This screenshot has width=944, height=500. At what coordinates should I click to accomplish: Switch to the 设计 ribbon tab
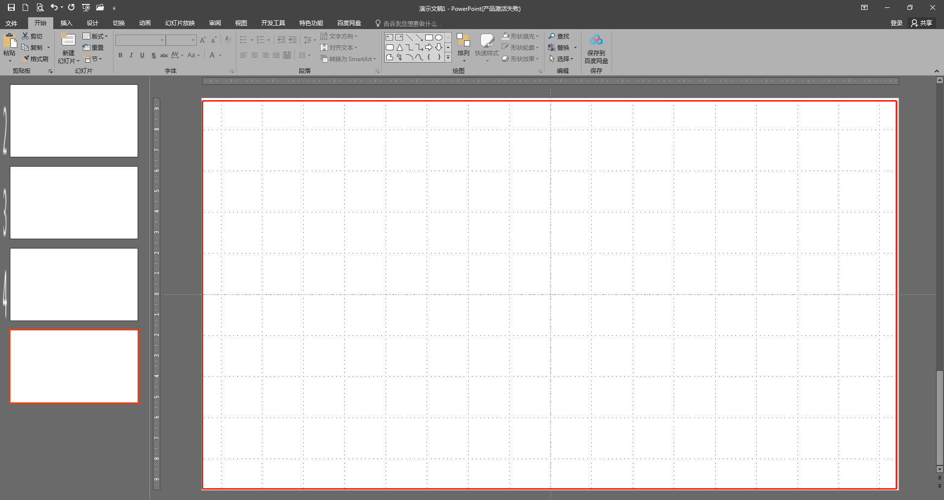pyautogui.click(x=92, y=23)
